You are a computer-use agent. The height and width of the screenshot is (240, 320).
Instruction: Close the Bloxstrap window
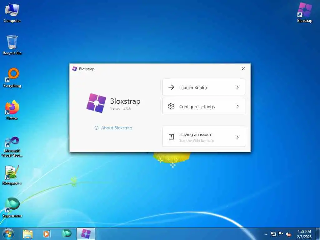pyautogui.click(x=243, y=69)
